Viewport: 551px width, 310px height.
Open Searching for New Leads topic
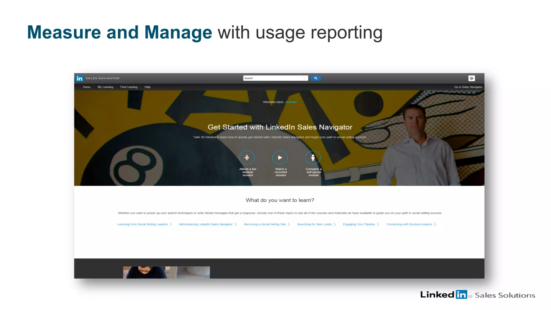tap(314, 224)
